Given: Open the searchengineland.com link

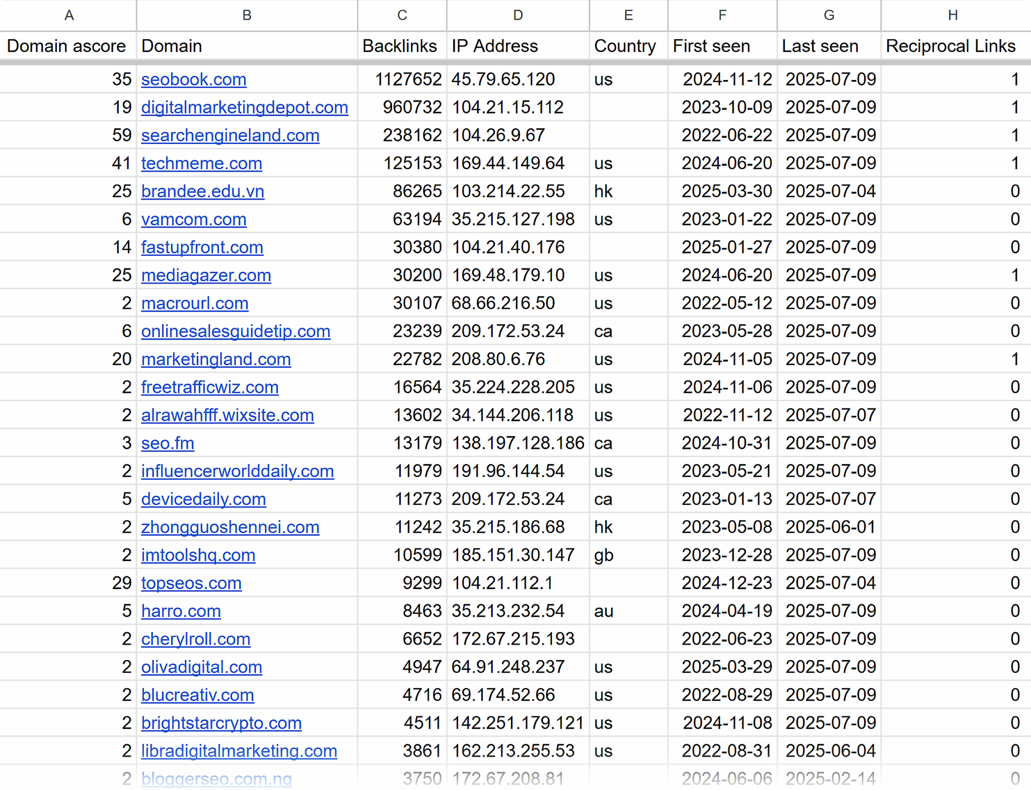Looking at the screenshot, I should tap(230, 135).
